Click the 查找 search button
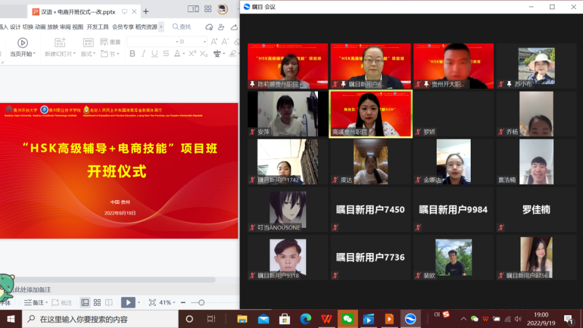Screen dimensions: 583x328 pyautogui.click(x=181, y=27)
